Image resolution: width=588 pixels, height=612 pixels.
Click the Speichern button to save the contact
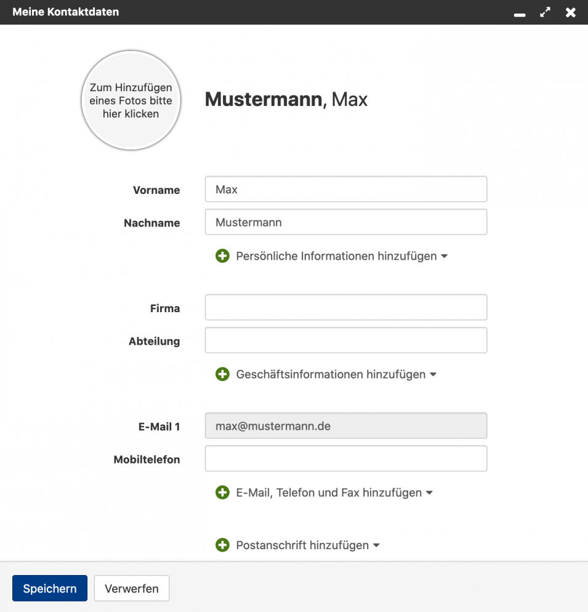[x=49, y=588]
